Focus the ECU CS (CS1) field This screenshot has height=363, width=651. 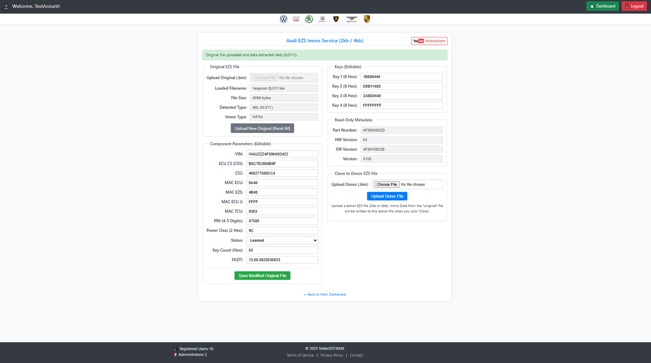pos(282,164)
